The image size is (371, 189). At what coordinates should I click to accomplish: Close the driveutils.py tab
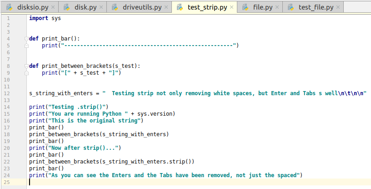pyautogui.click(x=166, y=8)
